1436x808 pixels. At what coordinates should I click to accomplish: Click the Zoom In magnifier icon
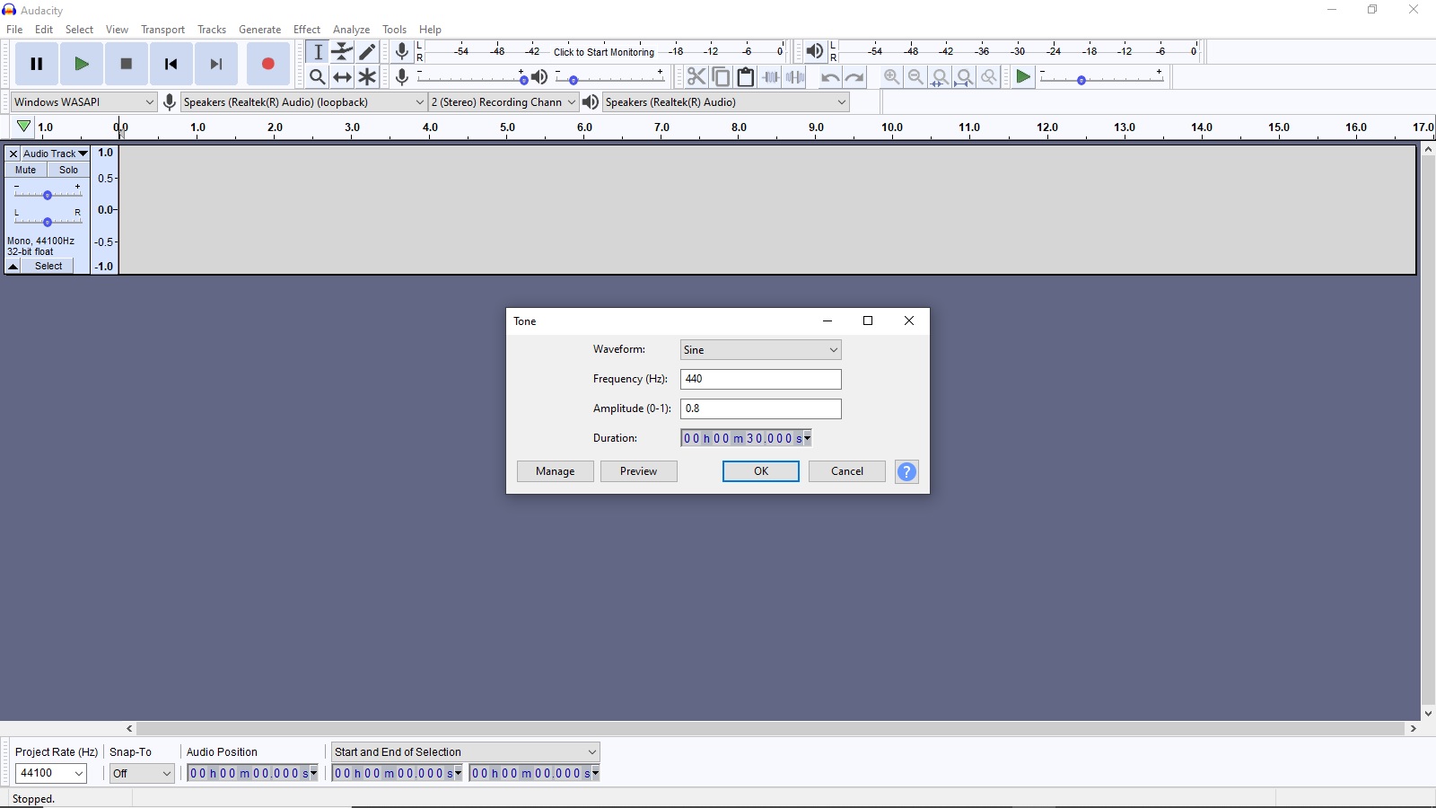[891, 77]
